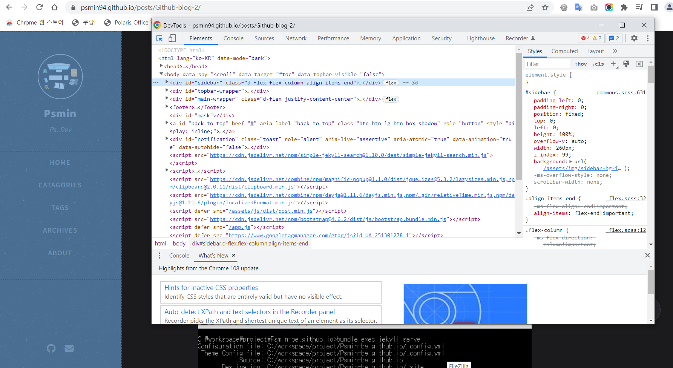
Task: Open the commons.scss:631 source link
Action: (x=621, y=92)
